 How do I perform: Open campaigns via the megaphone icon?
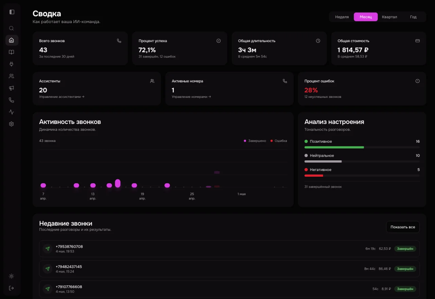(12, 88)
